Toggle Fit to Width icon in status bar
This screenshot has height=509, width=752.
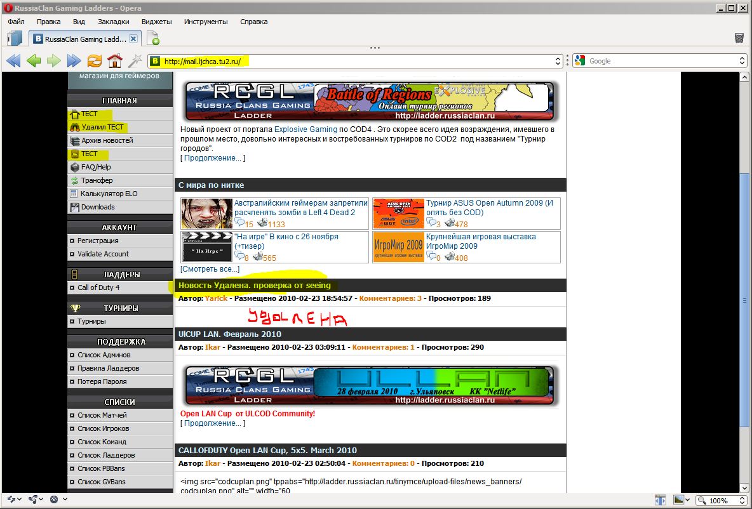661,500
